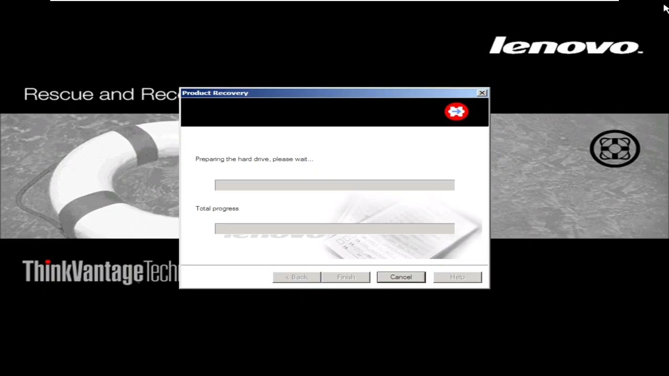Viewport: 669px width, 376px height.
Task: Click the 'Preparing the hard drive, please wait...' text
Action: [x=254, y=159]
